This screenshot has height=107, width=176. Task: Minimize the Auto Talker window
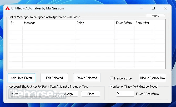pos(142,8)
